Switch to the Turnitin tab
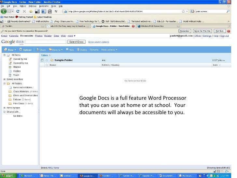237x178 pixels. [x=23, y=26]
